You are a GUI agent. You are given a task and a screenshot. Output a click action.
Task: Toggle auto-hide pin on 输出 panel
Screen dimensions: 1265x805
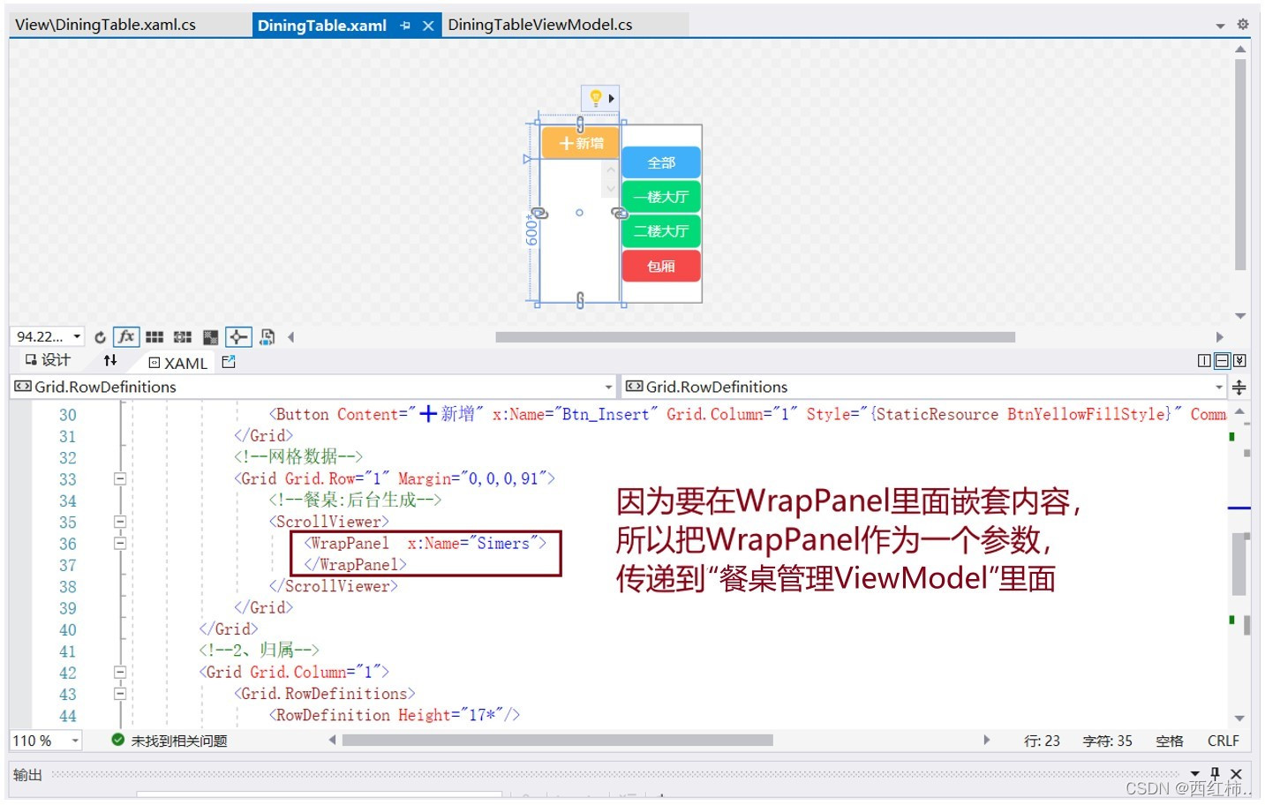(x=1216, y=773)
